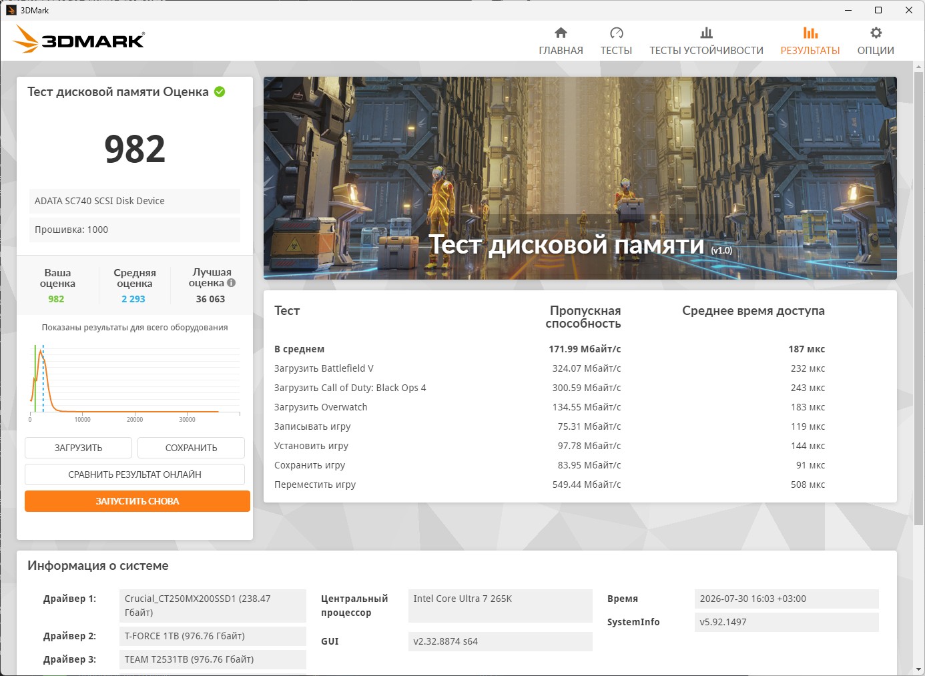This screenshot has width=925, height=676.
Task: Click the 3DMark title bar app icon
Action: pos(11,10)
